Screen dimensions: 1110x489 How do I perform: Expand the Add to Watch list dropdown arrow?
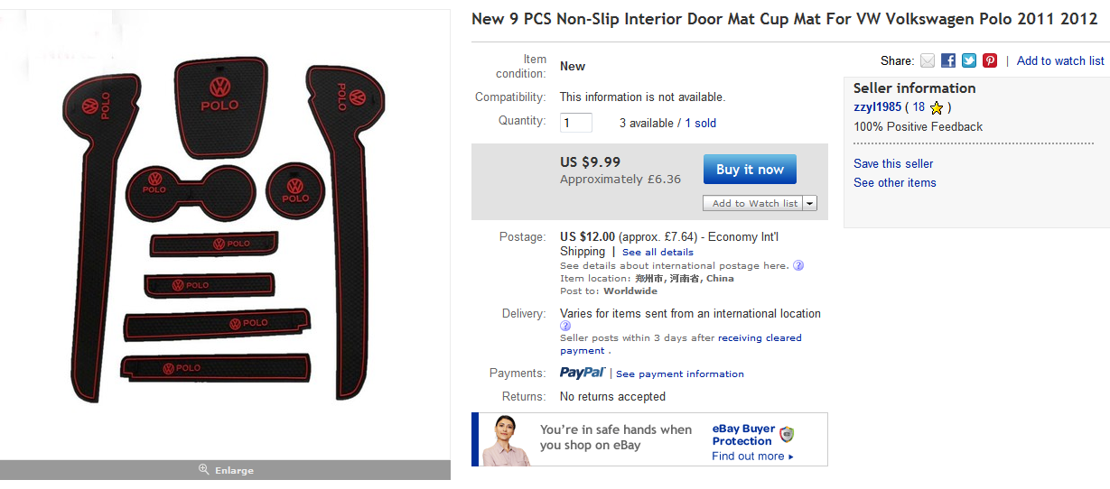809,203
